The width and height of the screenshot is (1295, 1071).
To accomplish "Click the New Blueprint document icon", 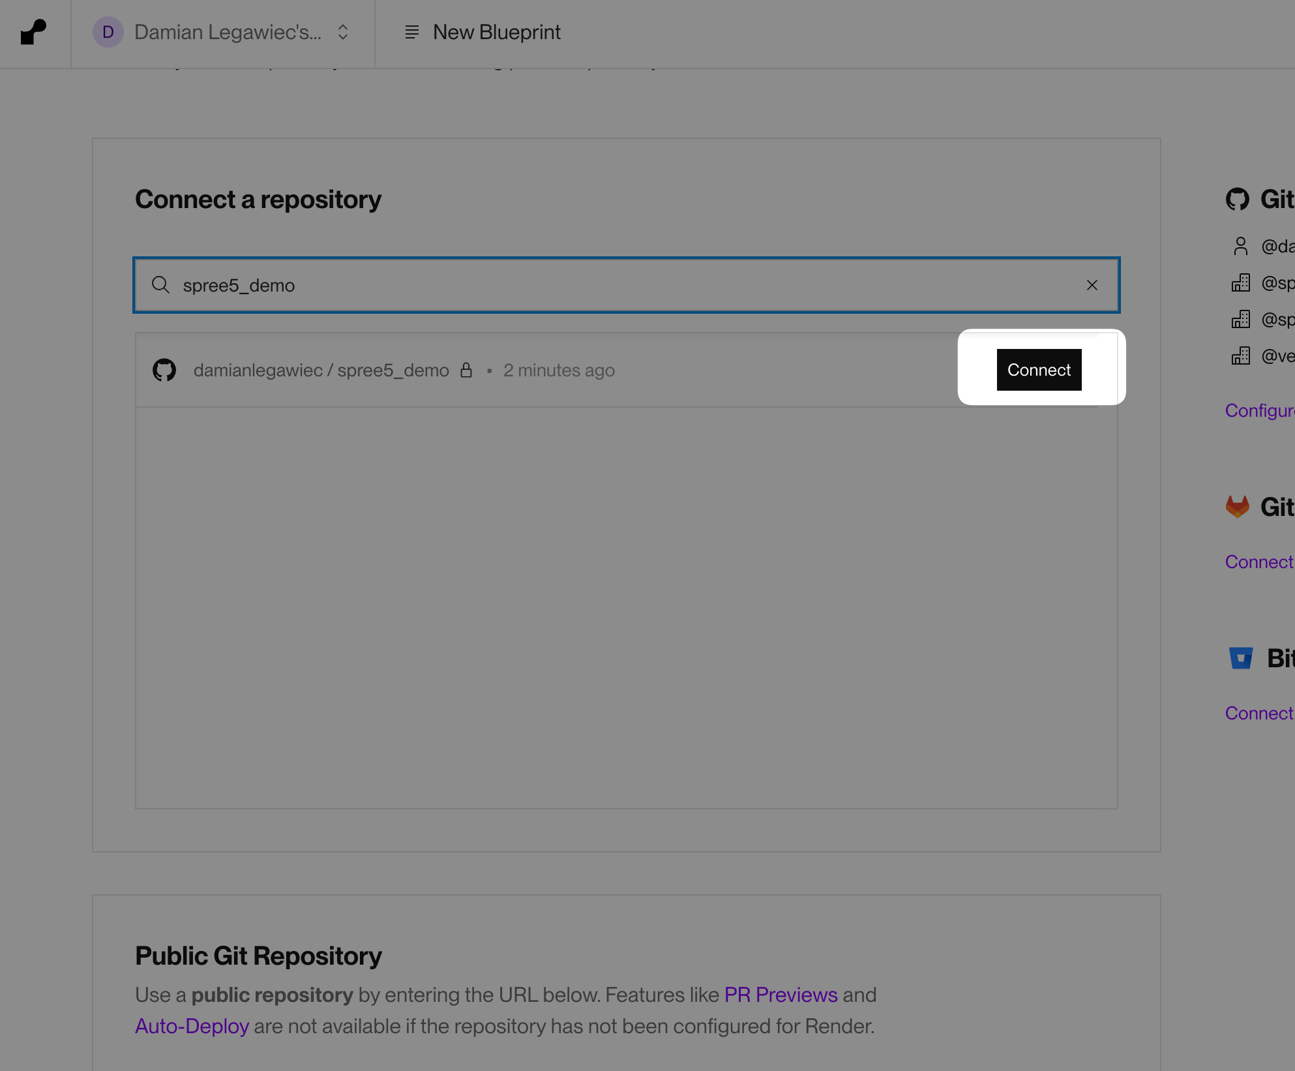I will coord(411,32).
